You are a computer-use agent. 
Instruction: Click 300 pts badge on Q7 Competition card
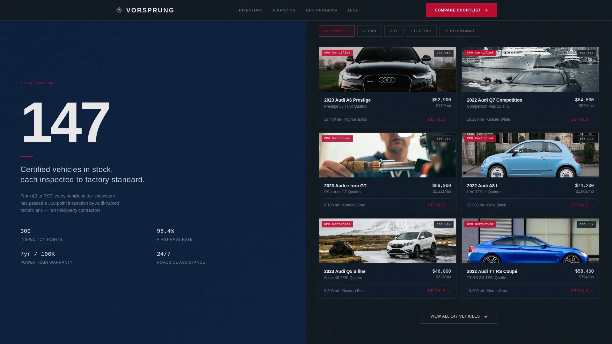(x=586, y=53)
